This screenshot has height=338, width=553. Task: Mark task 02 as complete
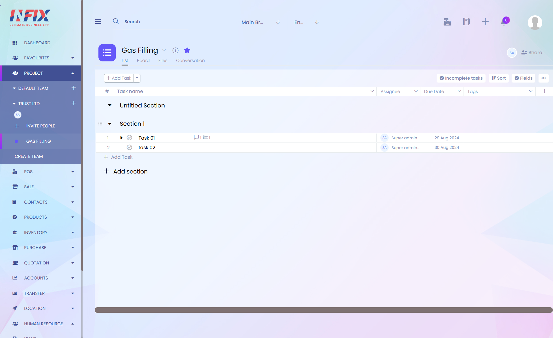click(129, 147)
